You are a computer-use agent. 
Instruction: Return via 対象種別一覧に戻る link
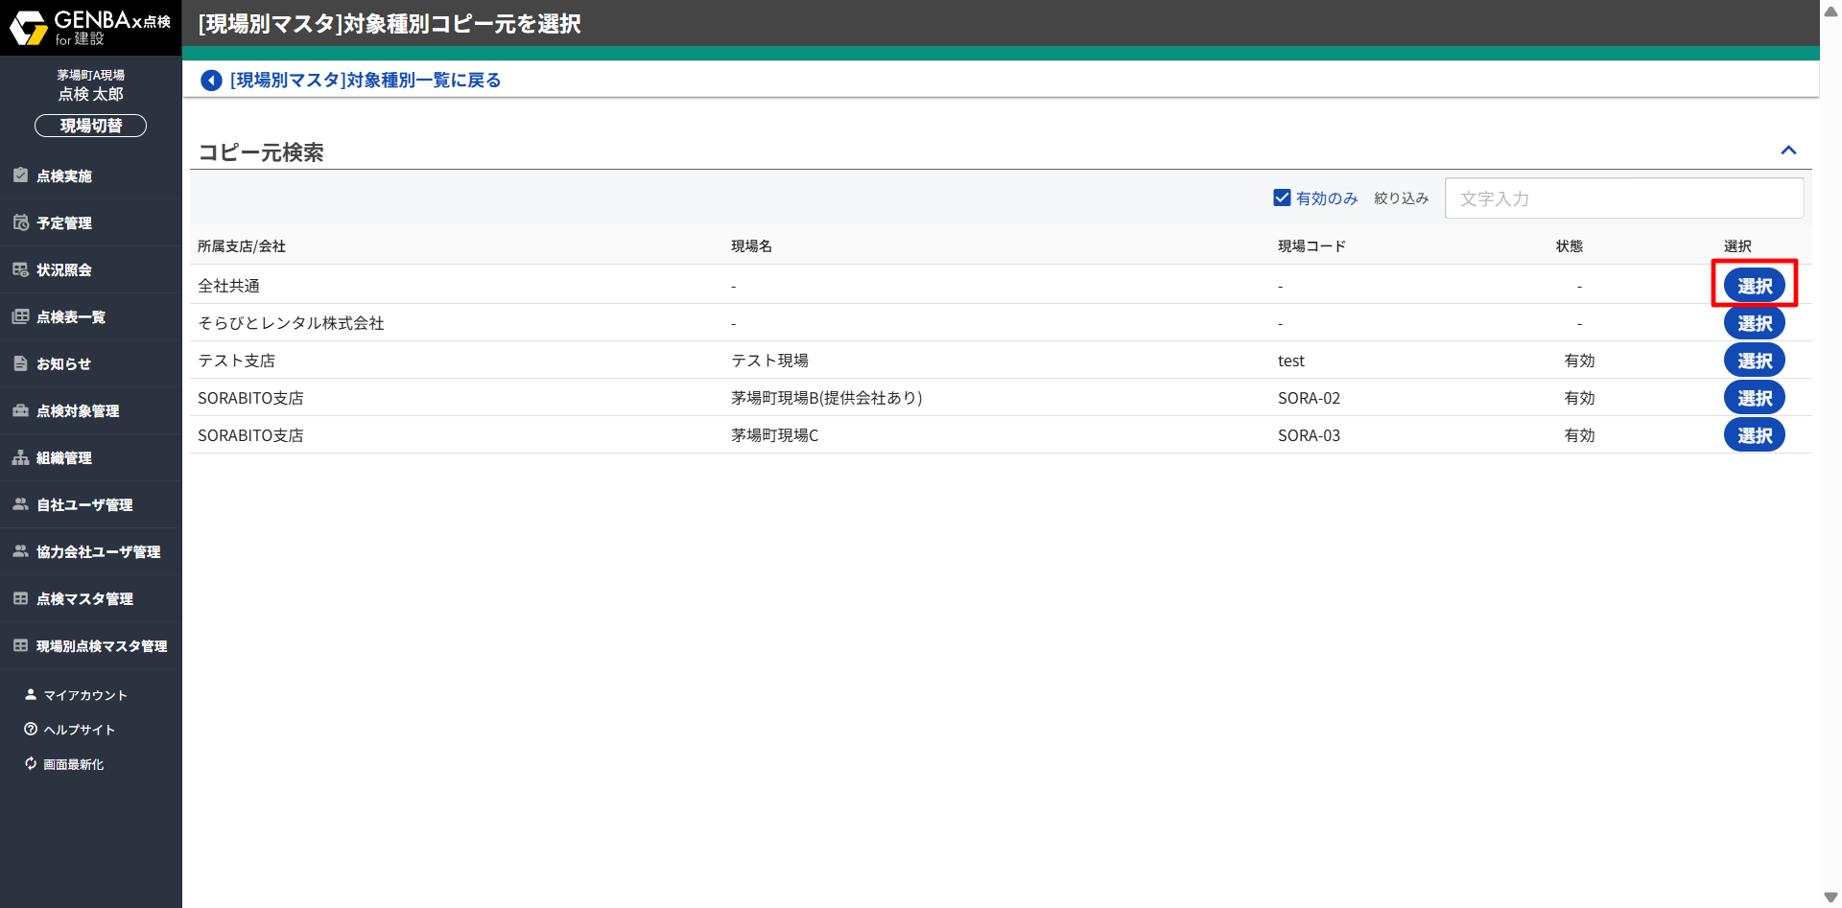(x=365, y=81)
